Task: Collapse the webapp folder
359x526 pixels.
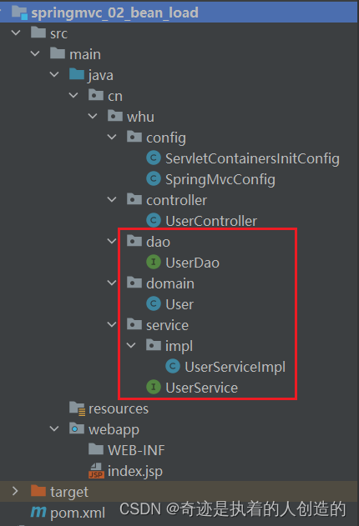Action: point(54,428)
